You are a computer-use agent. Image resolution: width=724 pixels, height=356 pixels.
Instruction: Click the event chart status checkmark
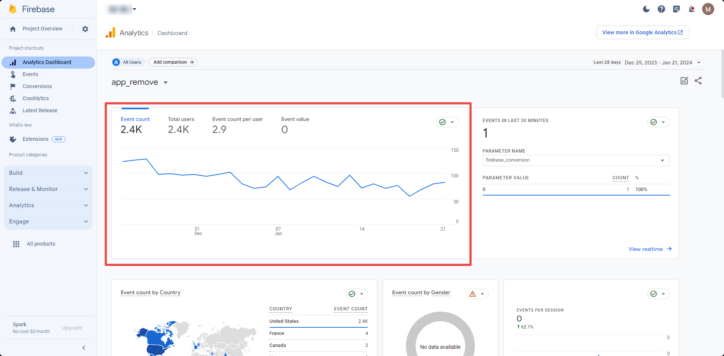coord(442,122)
